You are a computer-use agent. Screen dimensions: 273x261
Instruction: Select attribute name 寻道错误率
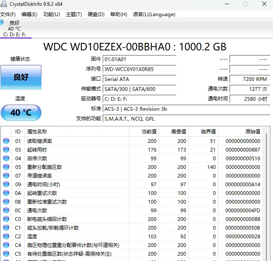[x=40, y=176]
